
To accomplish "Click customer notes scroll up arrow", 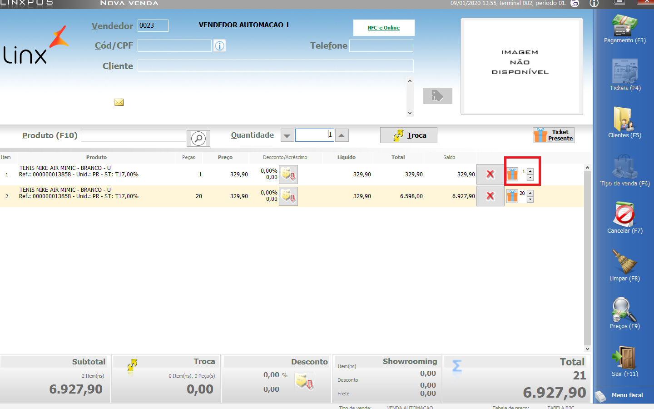I will (410, 81).
